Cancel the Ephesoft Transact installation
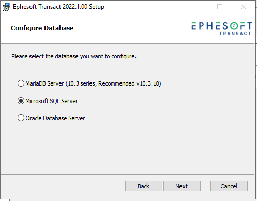 point(229,186)
